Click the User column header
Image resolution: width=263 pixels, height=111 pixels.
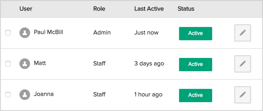coord(26,9)
